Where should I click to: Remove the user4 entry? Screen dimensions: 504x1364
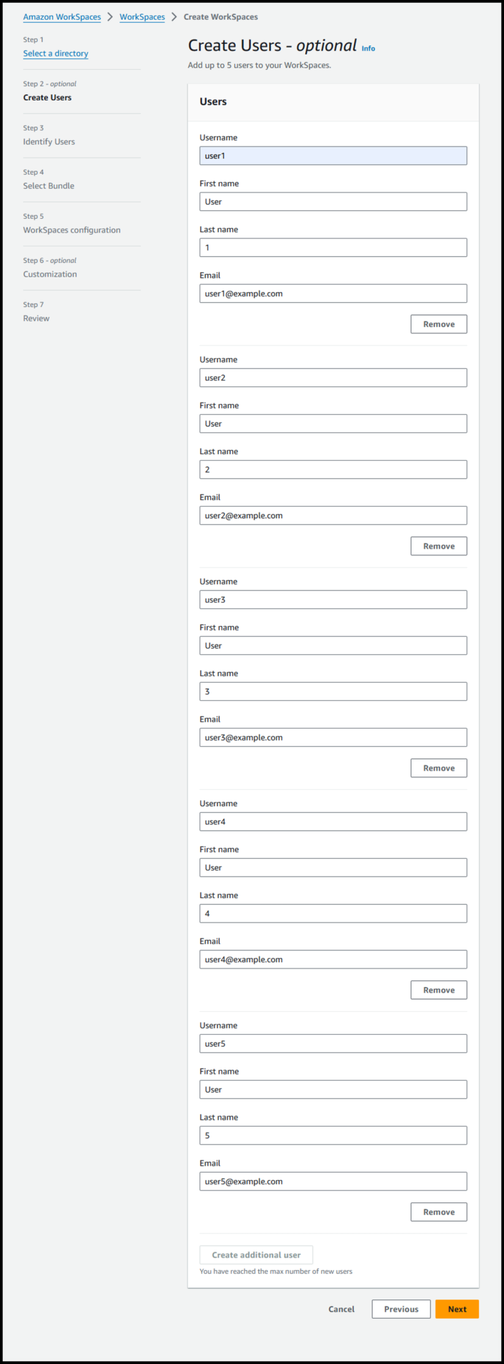[x=438, y=989]
